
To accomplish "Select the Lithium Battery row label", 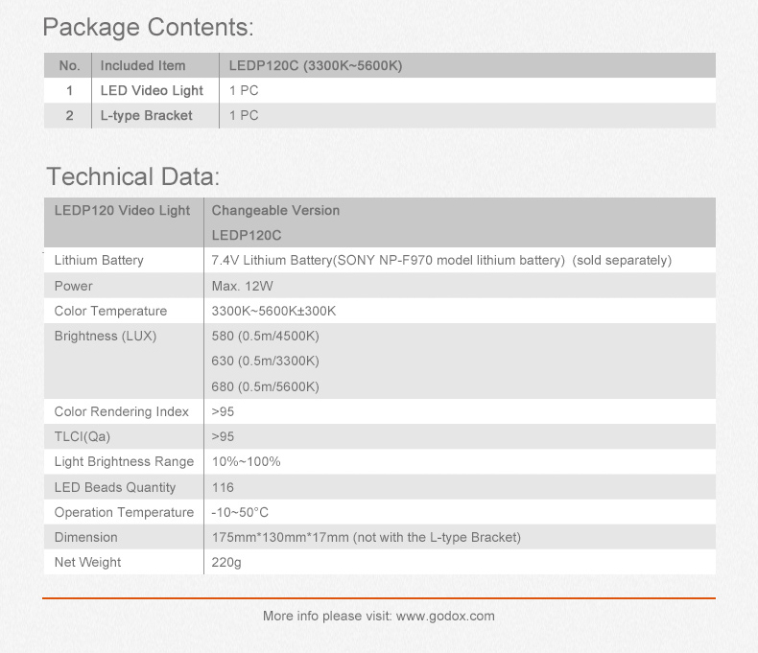I will [x=99, y=261].
